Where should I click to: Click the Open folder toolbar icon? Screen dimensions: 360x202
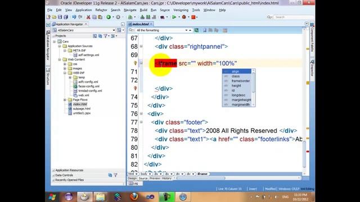tap(54, 17)
